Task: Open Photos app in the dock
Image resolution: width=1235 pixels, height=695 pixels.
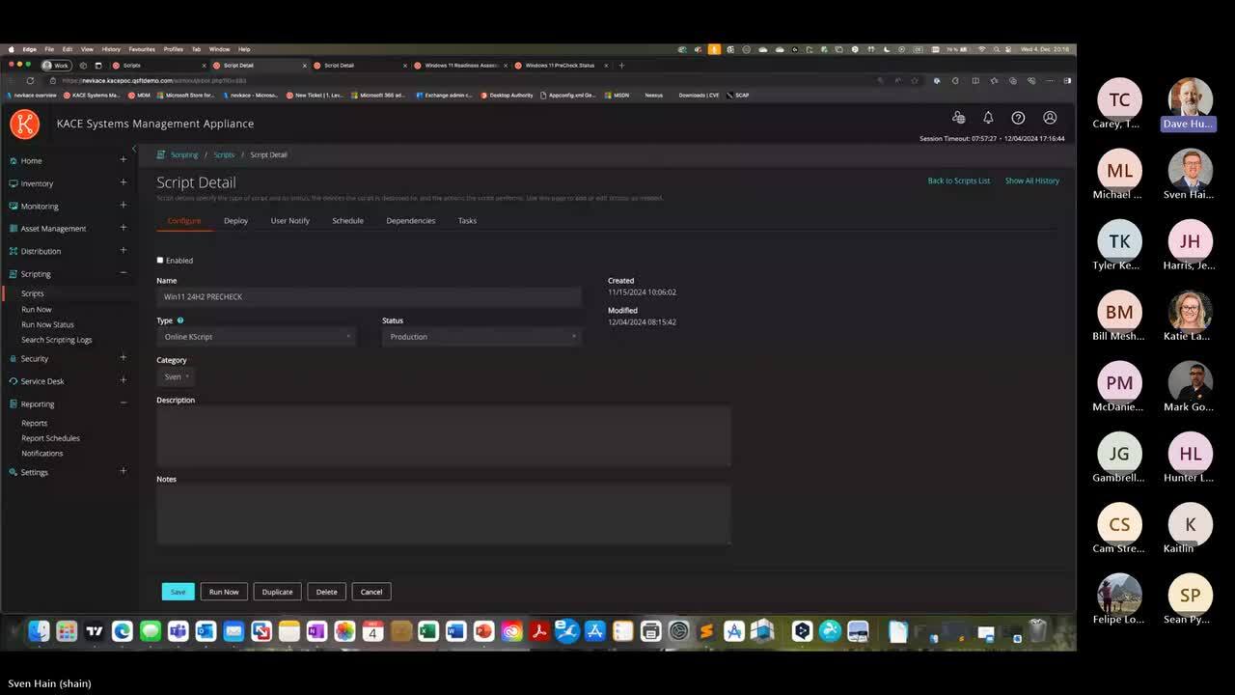Action: click(x=344, y=631)
